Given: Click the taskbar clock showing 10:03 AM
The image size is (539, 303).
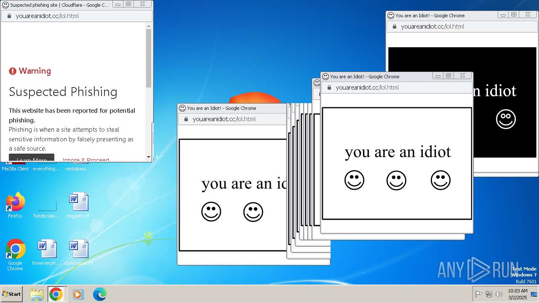Looking at the screenshot, I should [x=518, y=294].
